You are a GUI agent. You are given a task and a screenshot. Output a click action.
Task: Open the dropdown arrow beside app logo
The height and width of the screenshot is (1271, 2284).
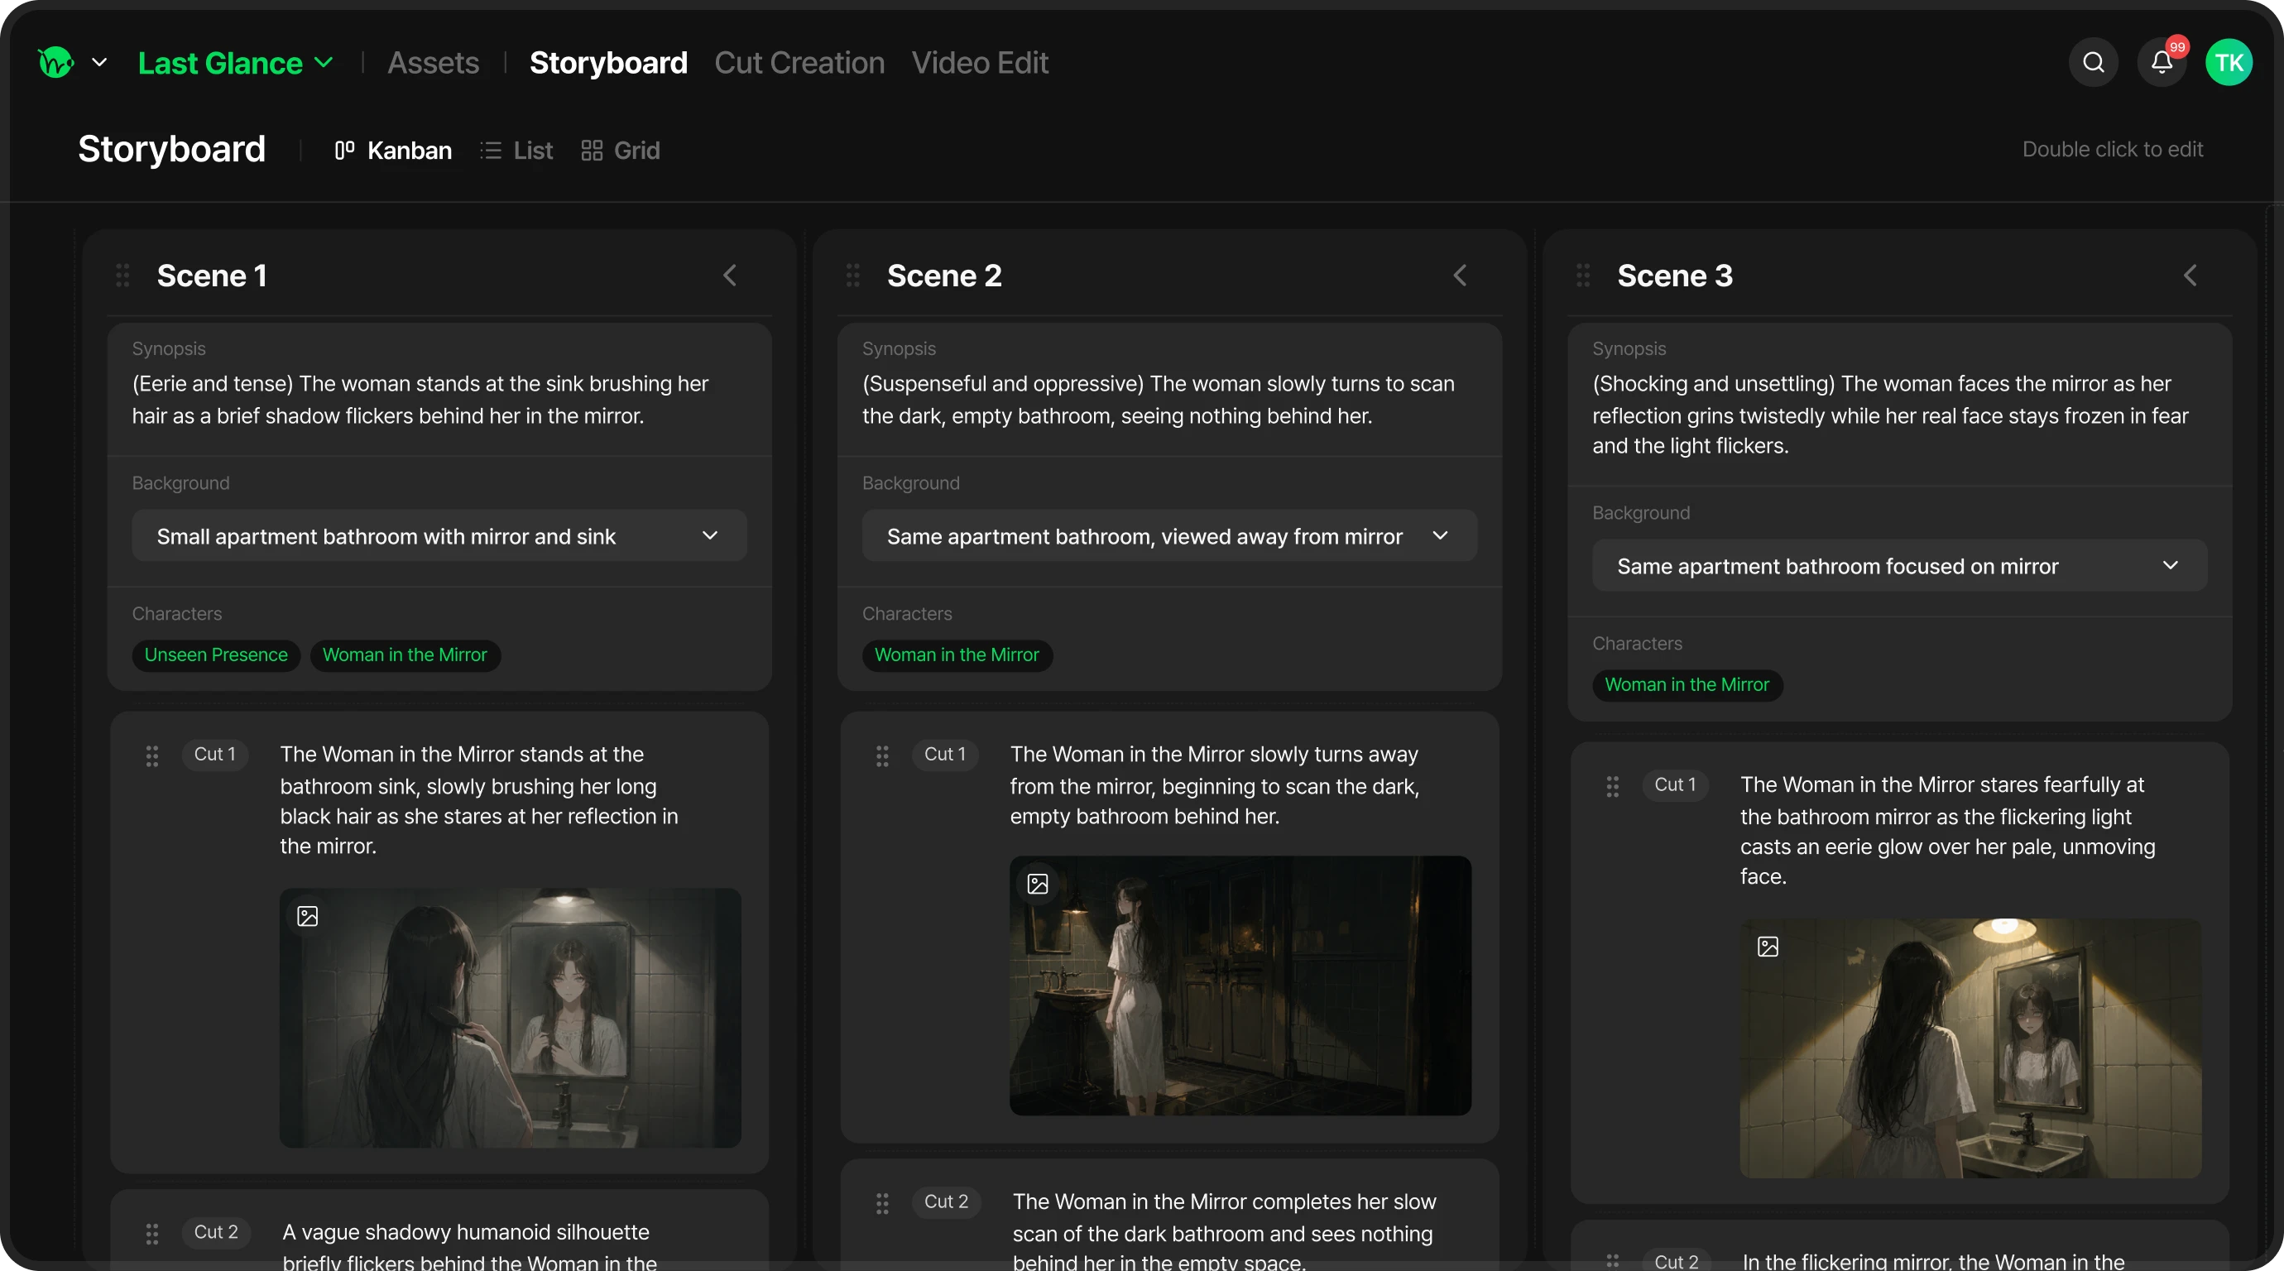pos(99,62)
